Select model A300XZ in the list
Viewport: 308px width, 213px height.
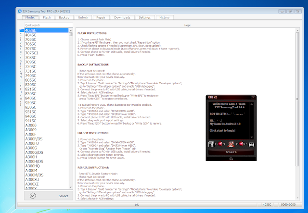[x=46, y=184]
